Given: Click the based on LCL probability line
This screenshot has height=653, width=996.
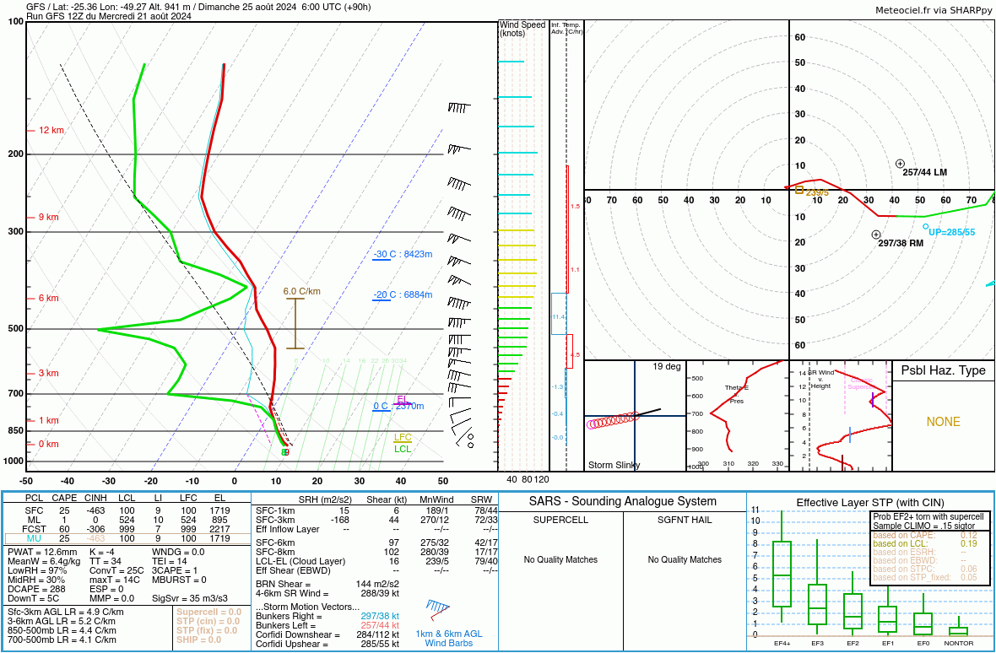Looking at the screenshot, I should click(925, 543).
